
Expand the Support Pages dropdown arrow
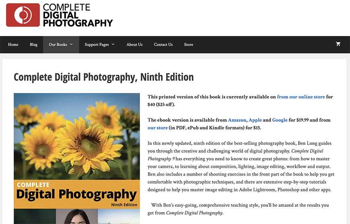pyautogui.click(x=113, y=44)
